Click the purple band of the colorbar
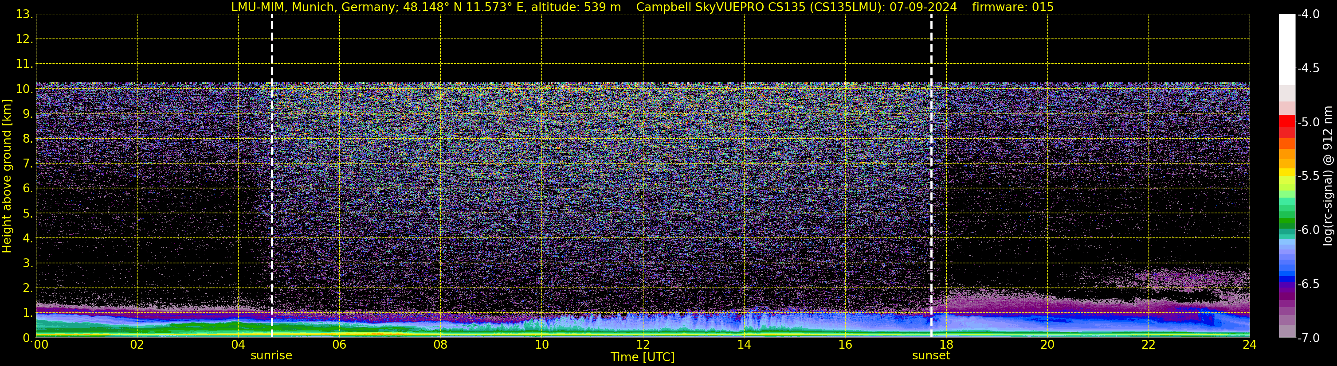This screenshot has width=1337, height=366. coord(1286,296)
